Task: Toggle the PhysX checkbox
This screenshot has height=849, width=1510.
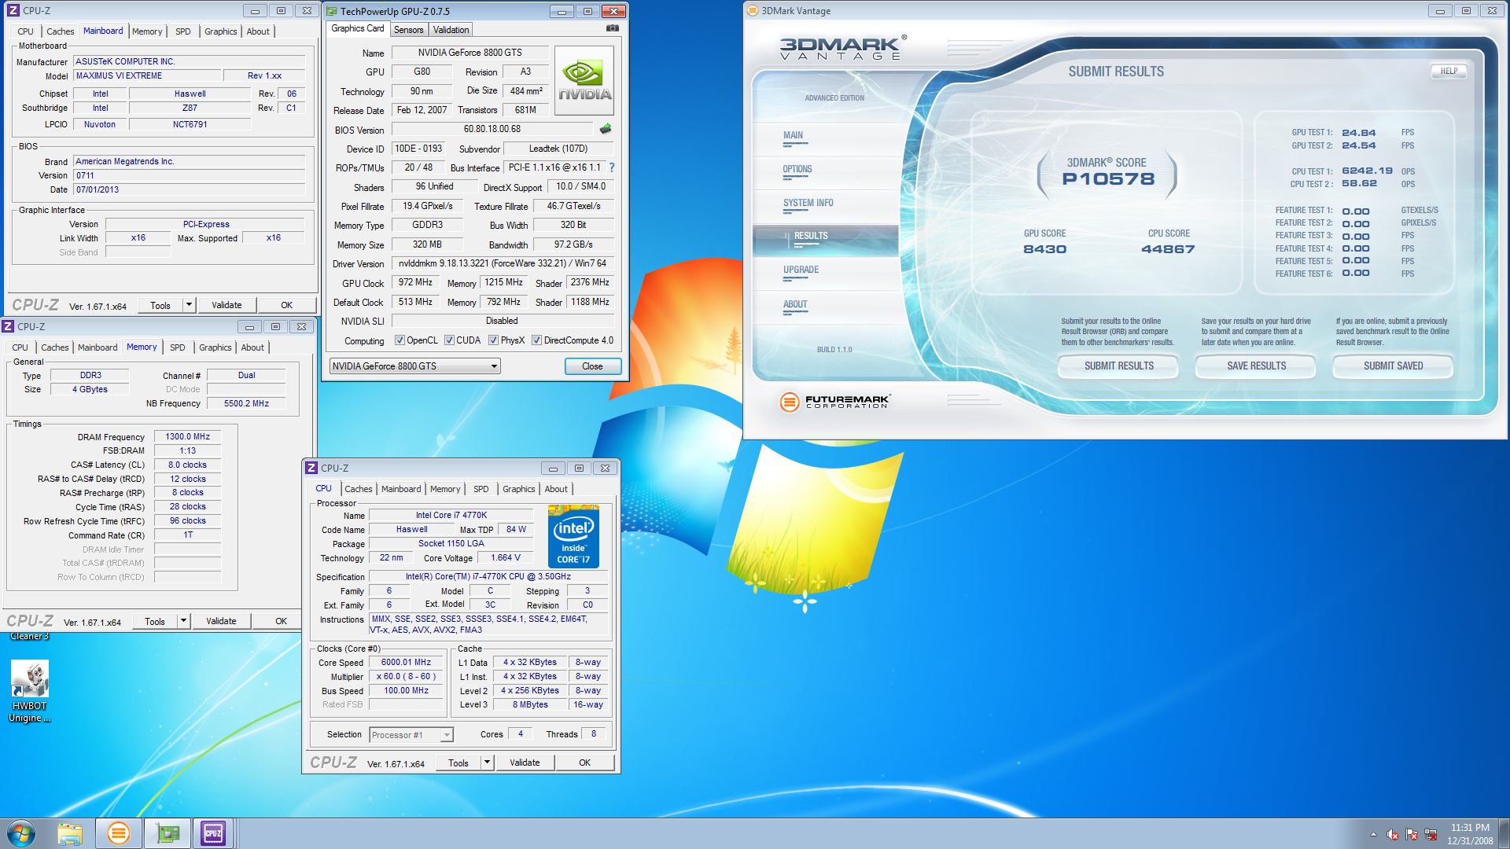Action: tap(493, 340)
